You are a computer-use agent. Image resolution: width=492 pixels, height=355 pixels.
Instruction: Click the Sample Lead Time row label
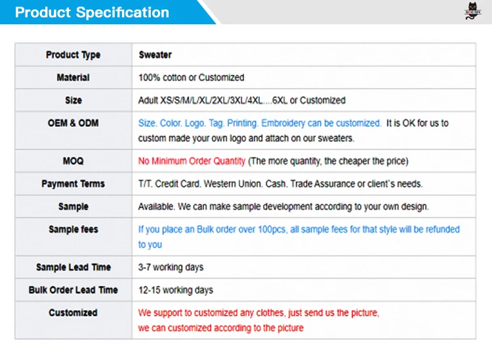(73, 267)
